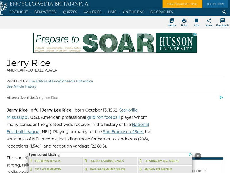230x173 pixels.
Task: Open the search tool
Action: pos(224,12)
